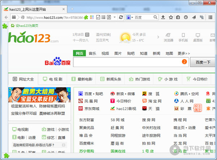
Task: Click the green clover icon in address bar
Action: (86, 17)
